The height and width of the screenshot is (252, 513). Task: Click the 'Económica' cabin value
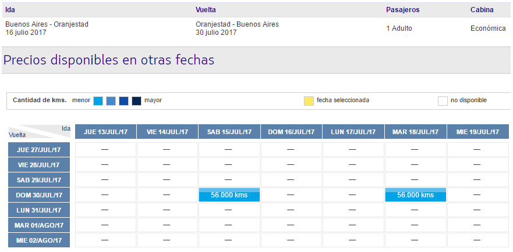coord(488,28)
